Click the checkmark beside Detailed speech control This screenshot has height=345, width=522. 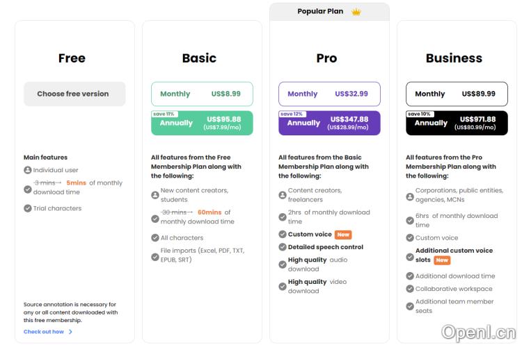click(x=283, y=247)
